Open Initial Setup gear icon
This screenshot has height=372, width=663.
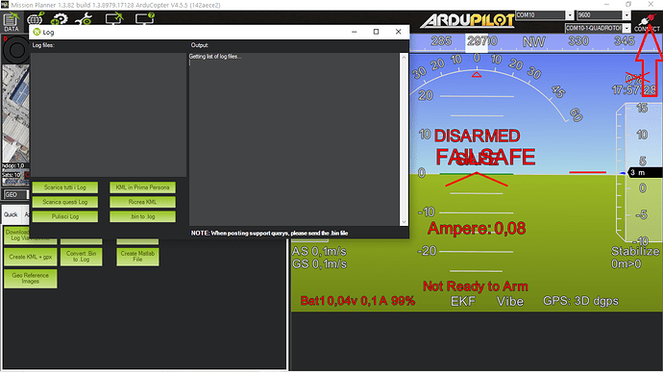60,18
